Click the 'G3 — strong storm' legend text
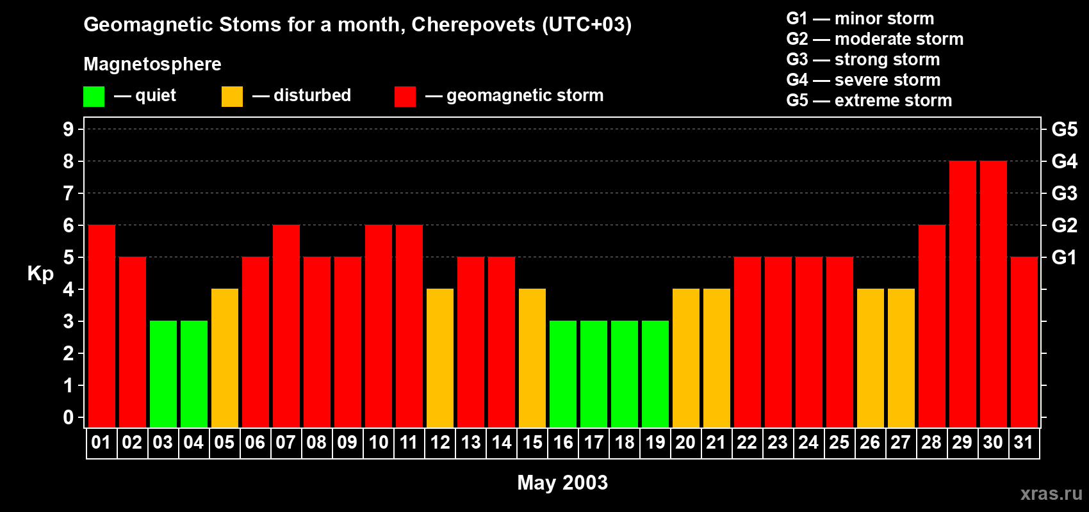 (x=863, y=60)
